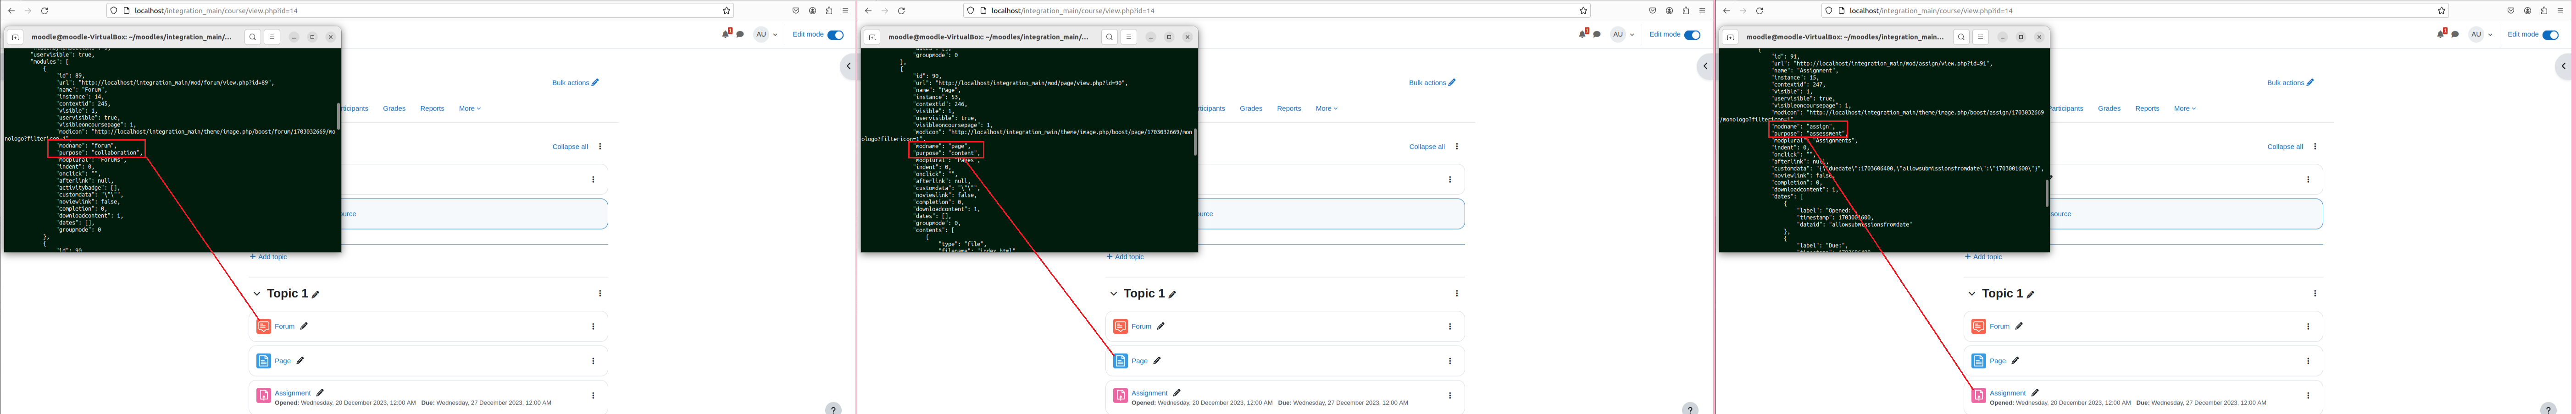Reload page in the forum-JSON terminal browser window
Image resolution: width=2576 pixels, height=414 pixels.
click(x=44, y=11)
